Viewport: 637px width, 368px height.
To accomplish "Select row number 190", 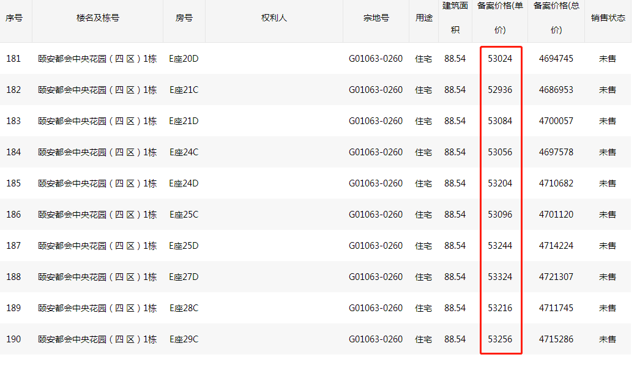I will 13,339.
